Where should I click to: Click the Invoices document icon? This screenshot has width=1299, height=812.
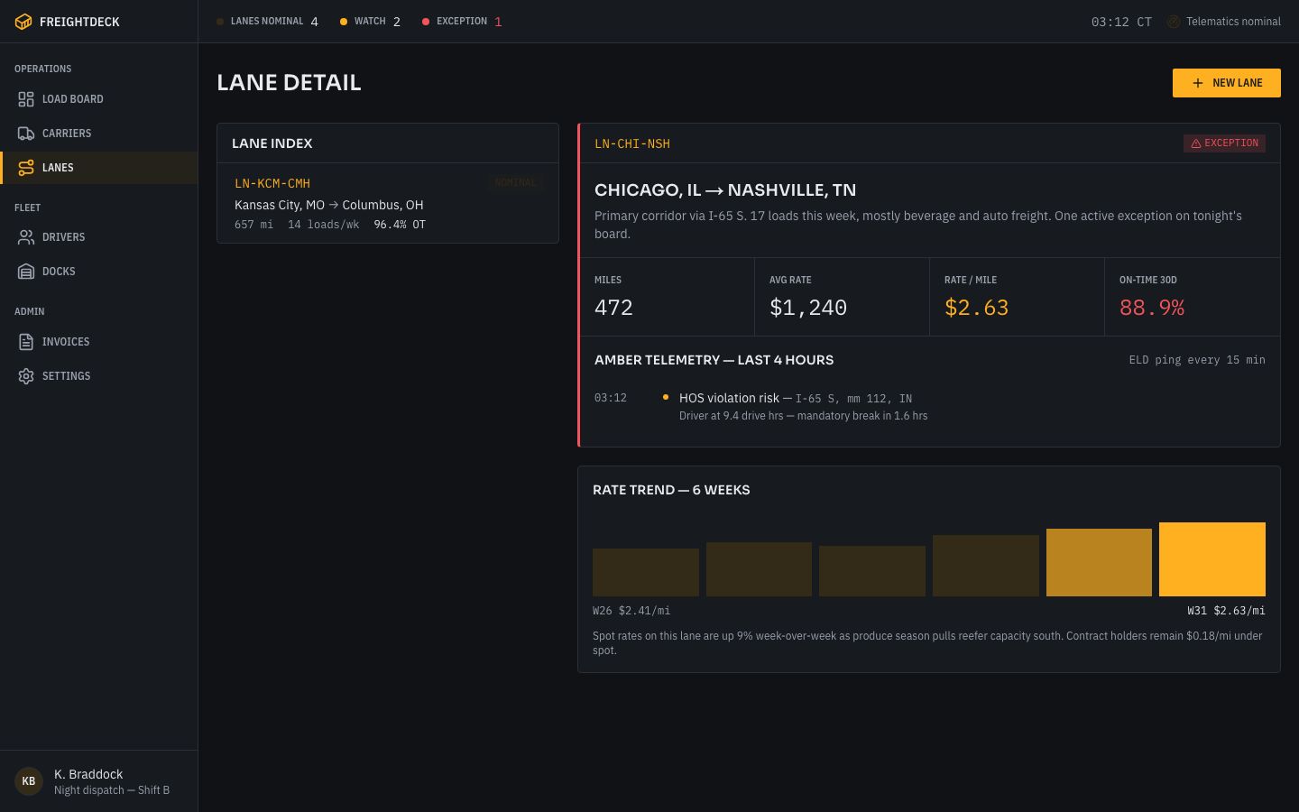point(26,342)
